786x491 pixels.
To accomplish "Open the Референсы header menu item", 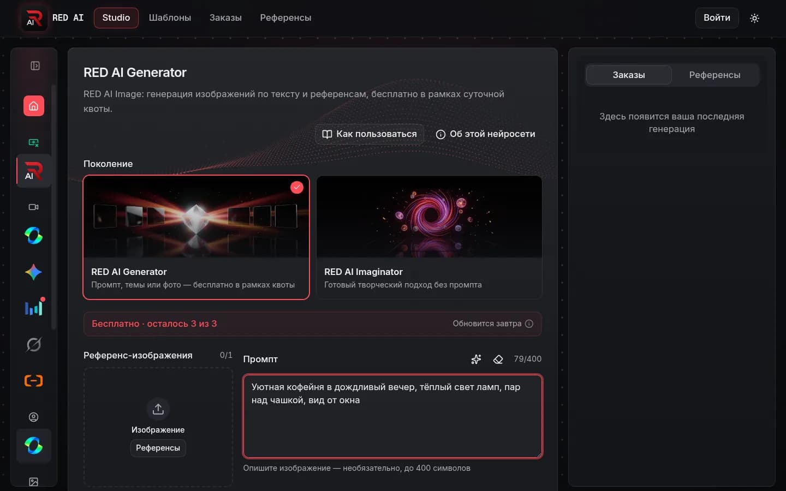I will pos(285,18).
